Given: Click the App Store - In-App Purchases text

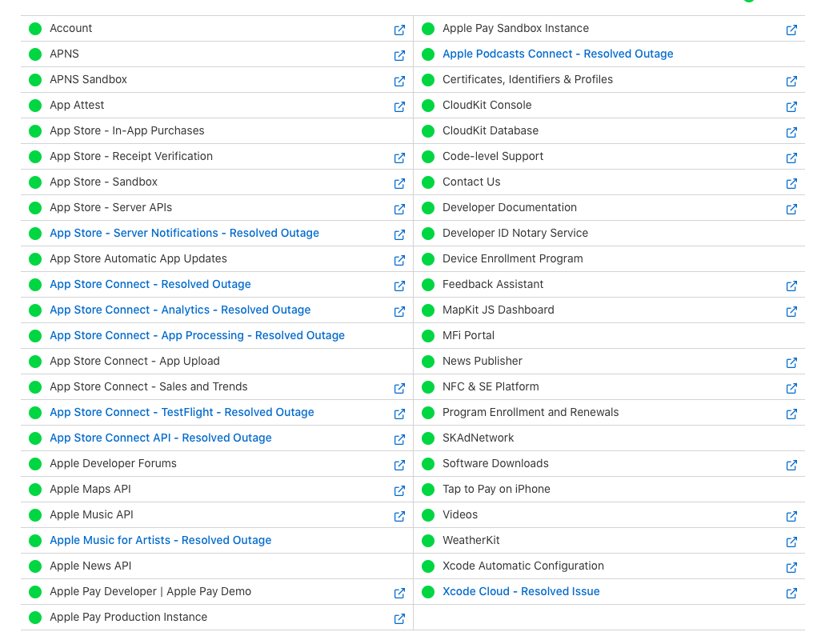Looking at the screenshot, I should click(127, 130).
